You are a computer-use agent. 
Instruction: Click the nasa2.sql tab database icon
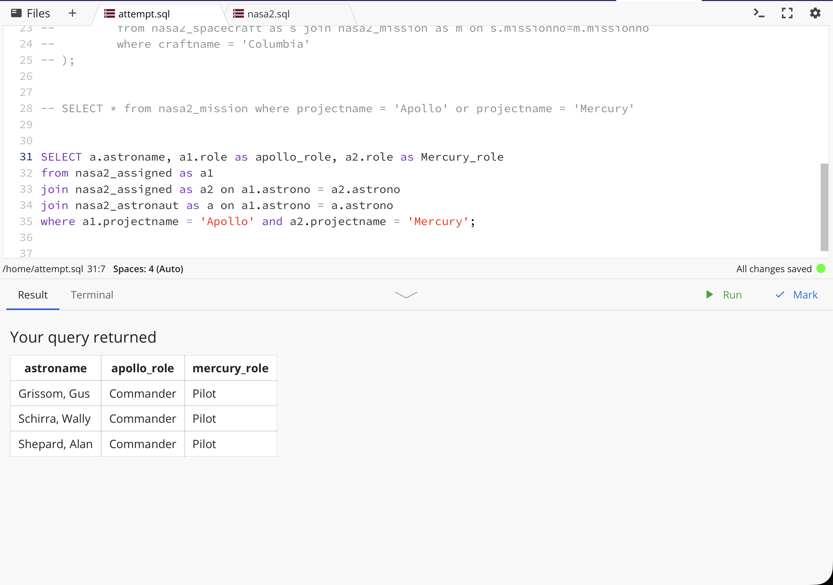(238, 14)
